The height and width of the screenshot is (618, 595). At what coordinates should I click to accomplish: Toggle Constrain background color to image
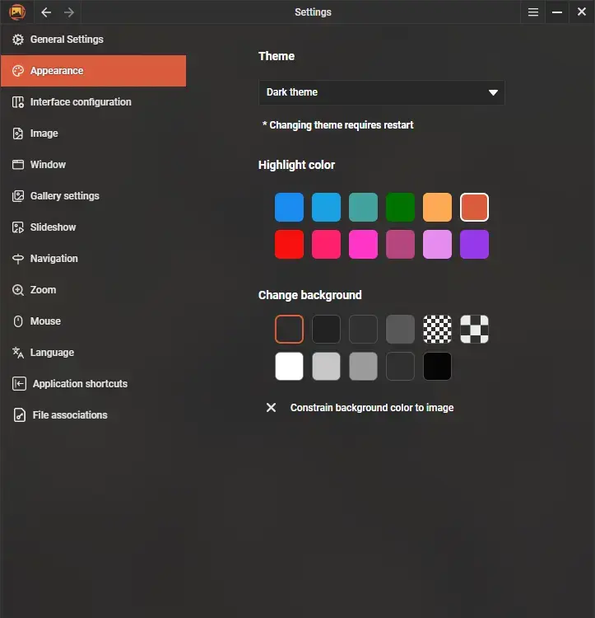coord(271,408)
